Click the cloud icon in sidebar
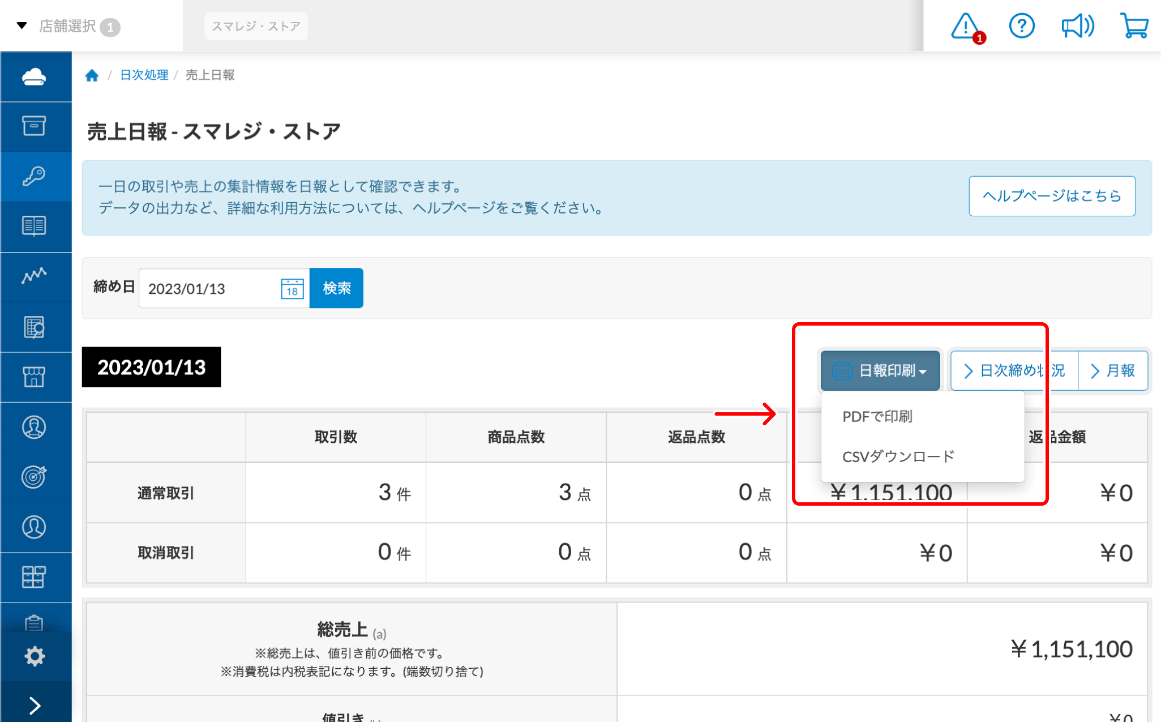The width and height of the screenshot is (1161, 722). tap(35, 76)
